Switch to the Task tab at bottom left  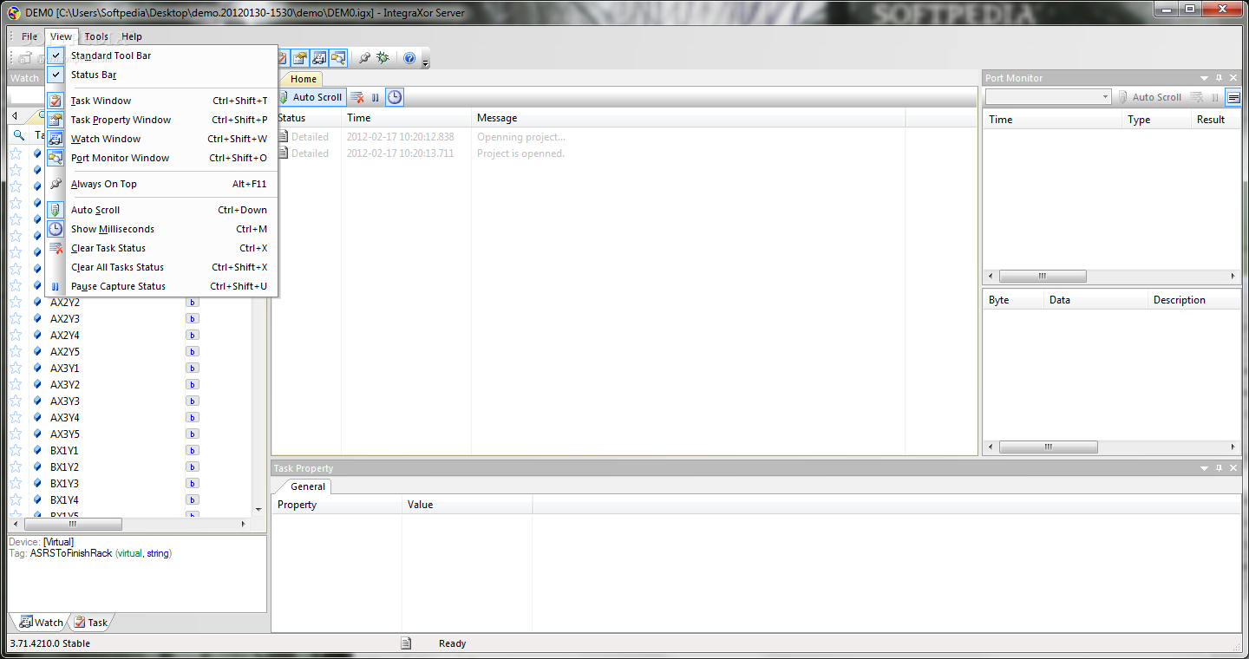coord(91,622)
